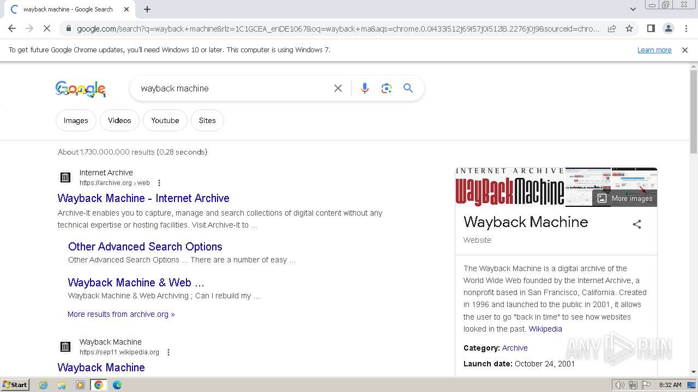The width and height of the screenshot is (698, 392).
Task: Stop loading the page
Action: 46,28
